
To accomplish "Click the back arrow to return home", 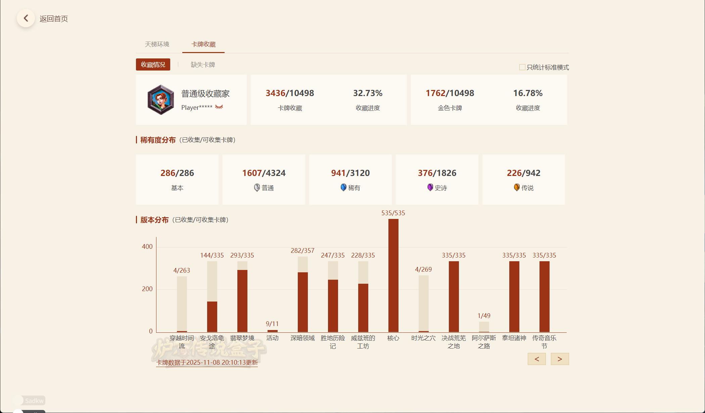I will click(x=26, y=18).
